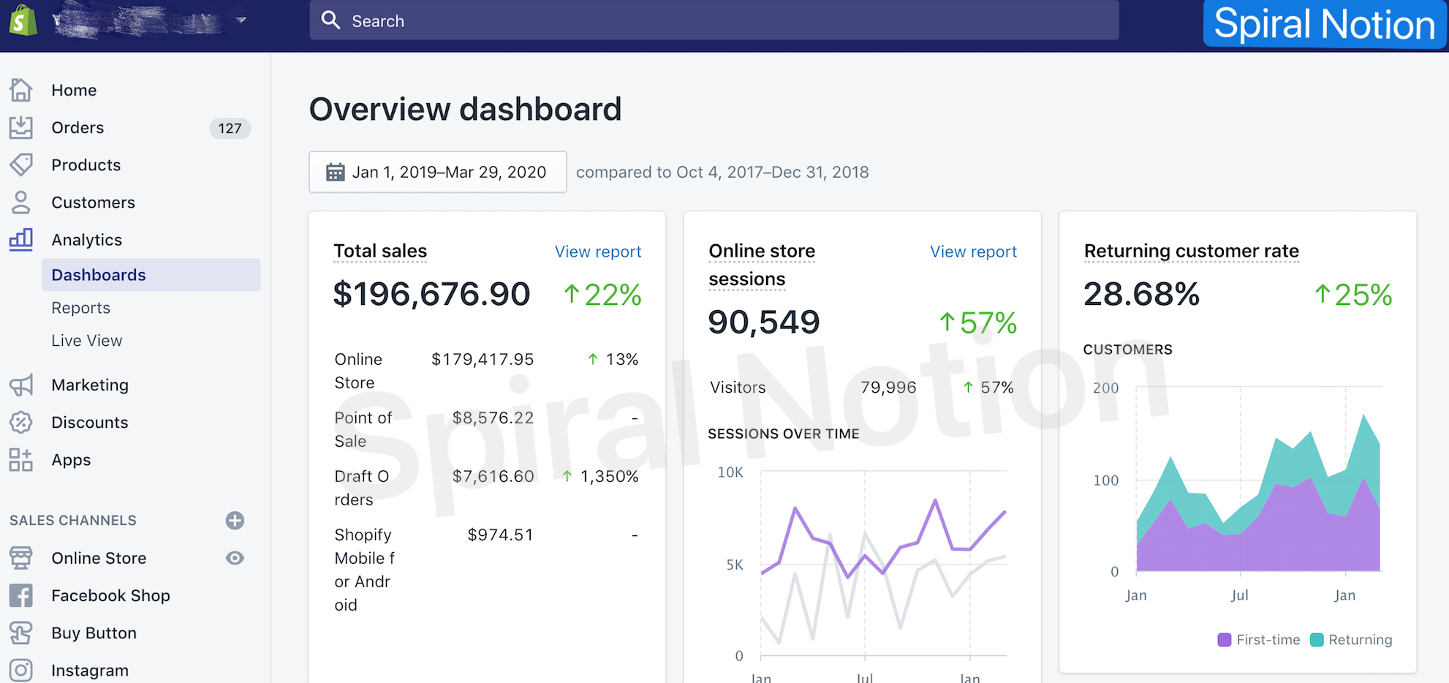Click Returning customer rate card title
The image size is (1449, 683).
click(x=1192, y=251)
